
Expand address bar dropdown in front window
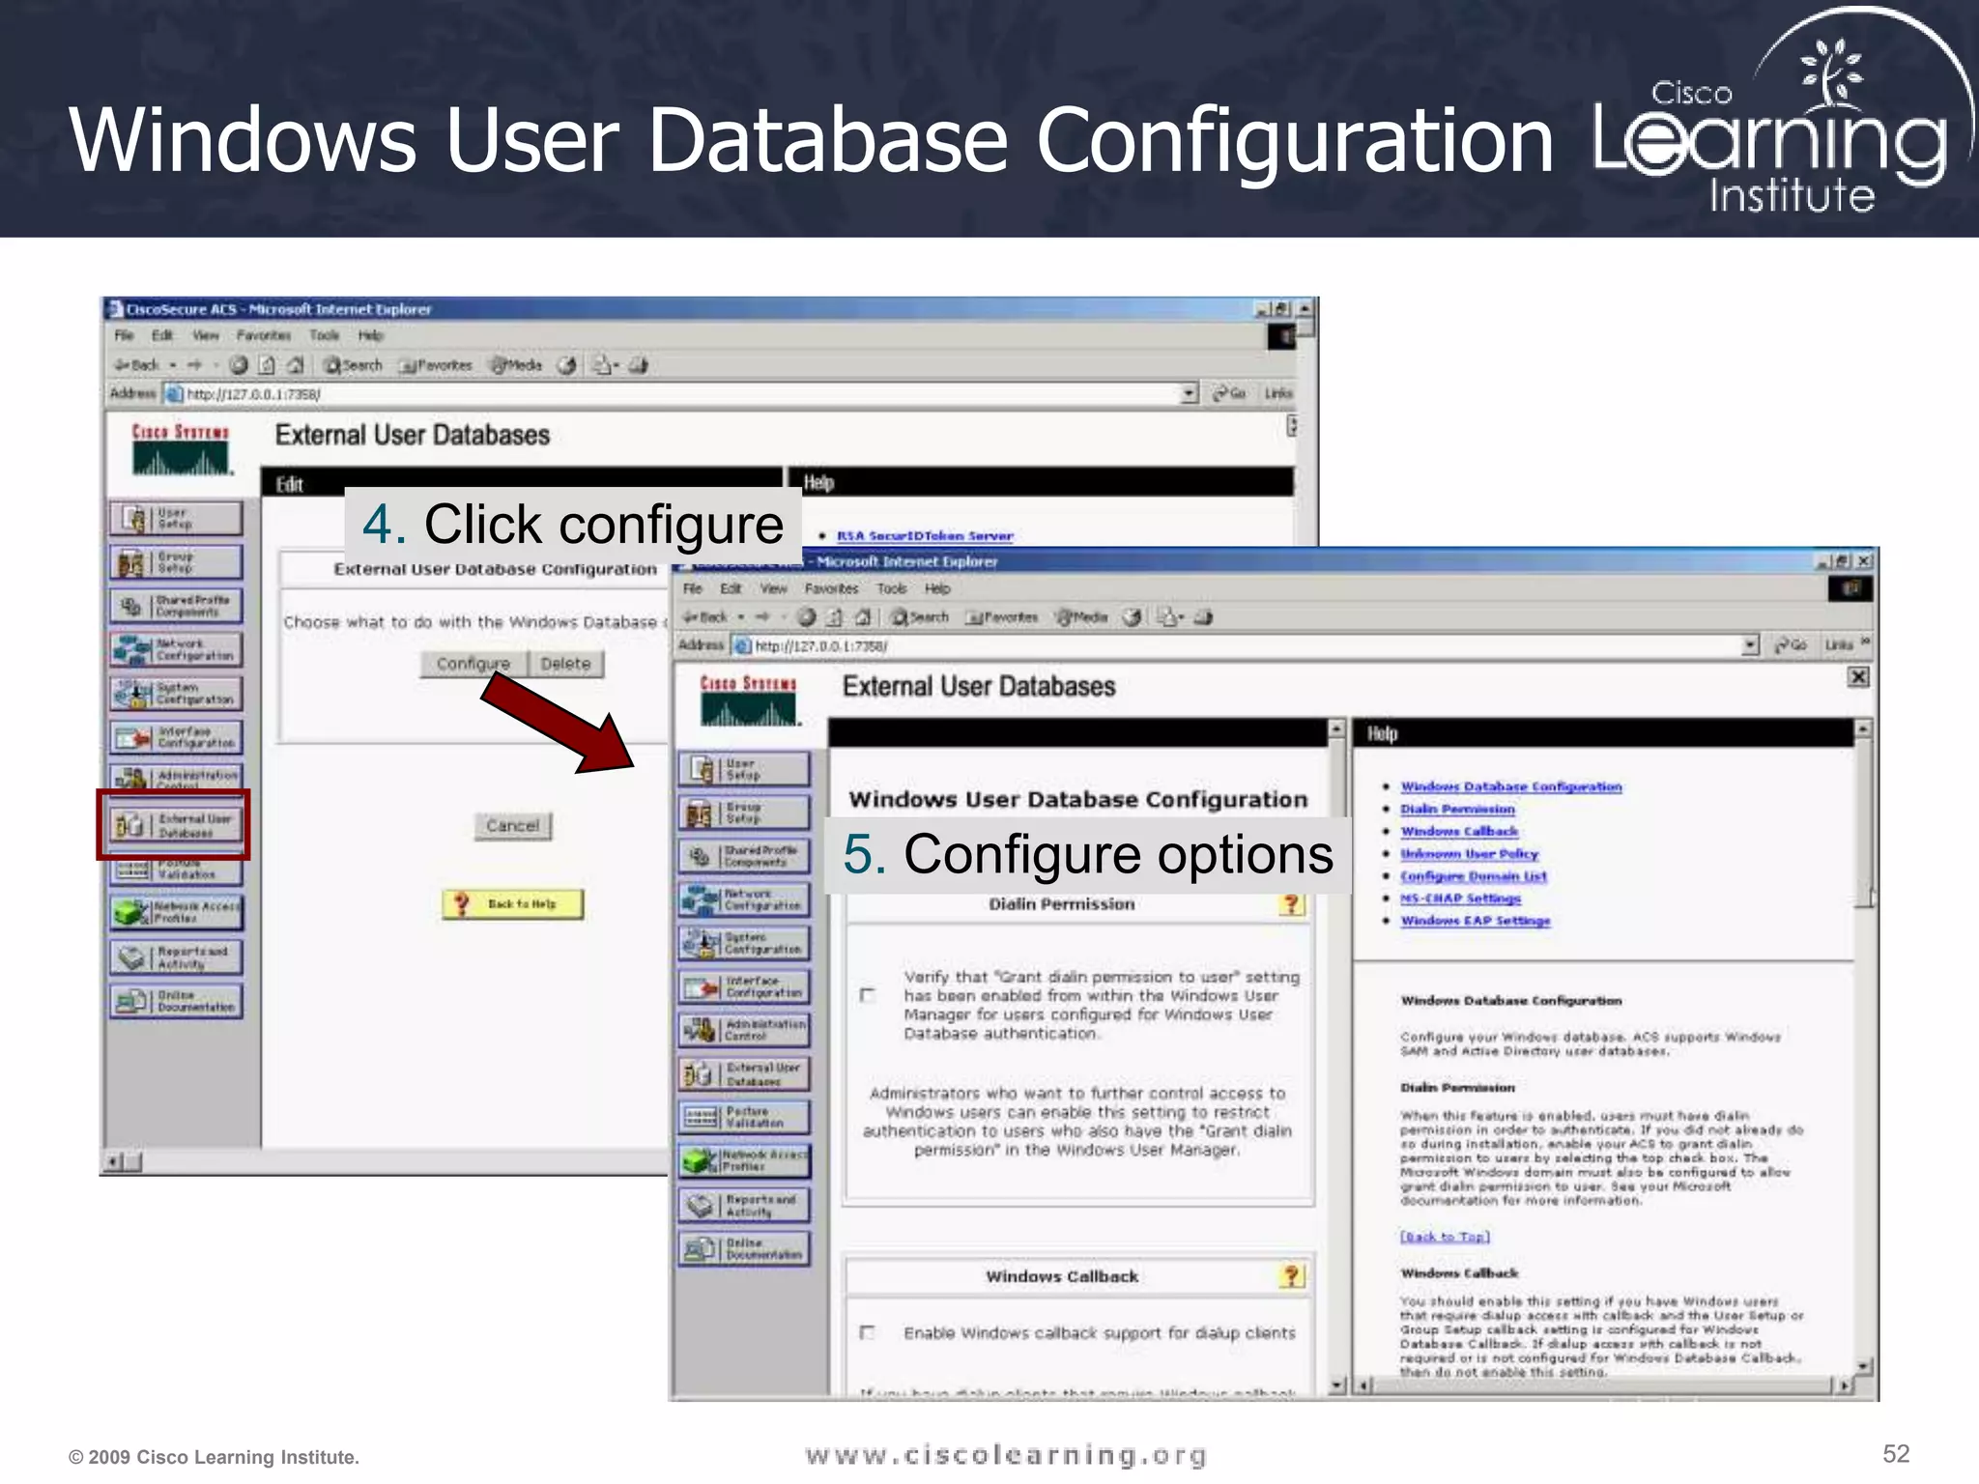click(x=1750, y=645)
